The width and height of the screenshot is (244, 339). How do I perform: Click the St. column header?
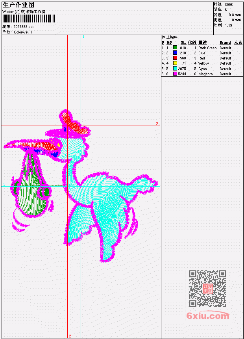click(183, 43)
